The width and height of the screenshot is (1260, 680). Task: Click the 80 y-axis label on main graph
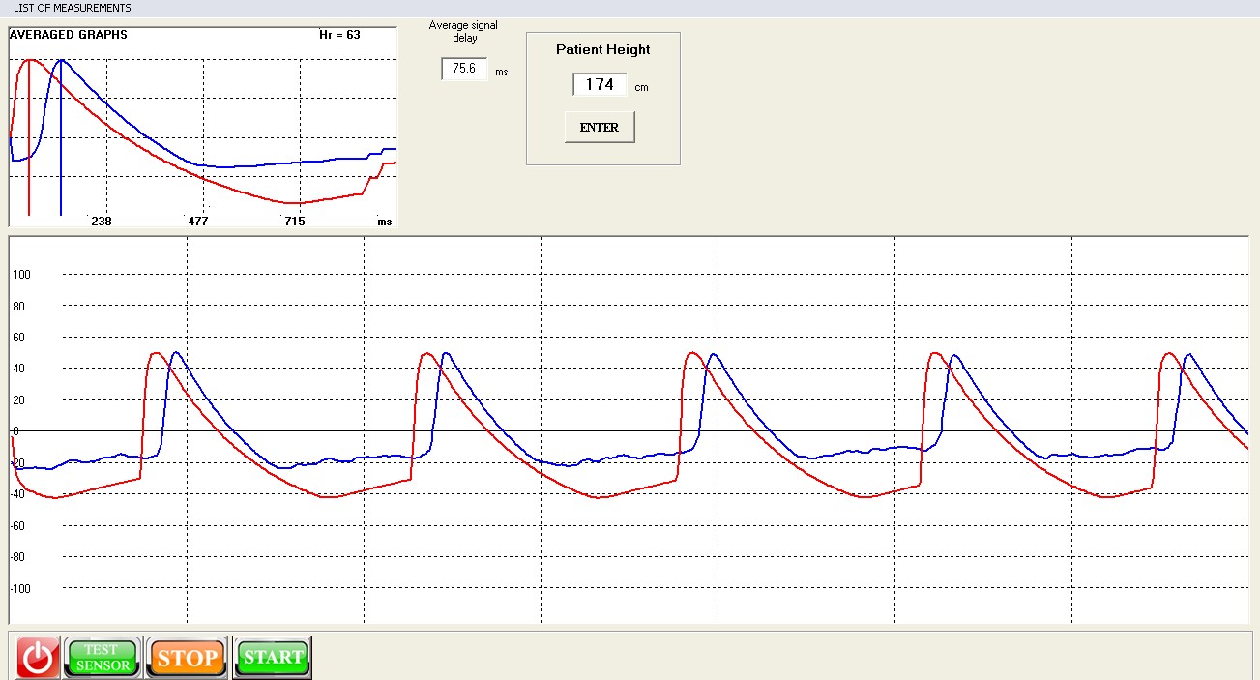[x=19, y=307]
